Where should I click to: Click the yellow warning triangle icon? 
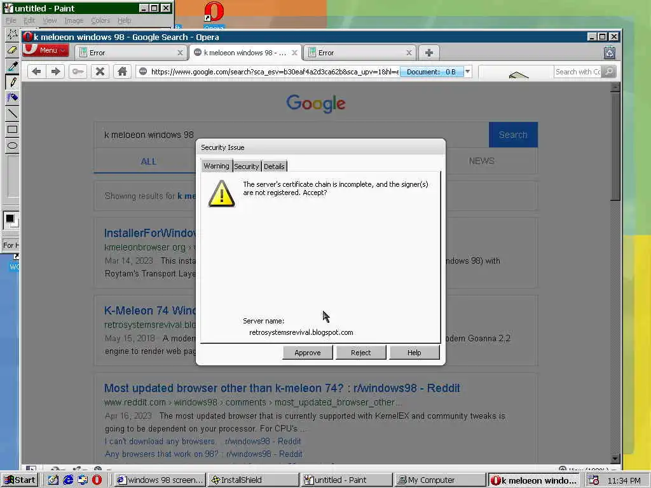221,194
